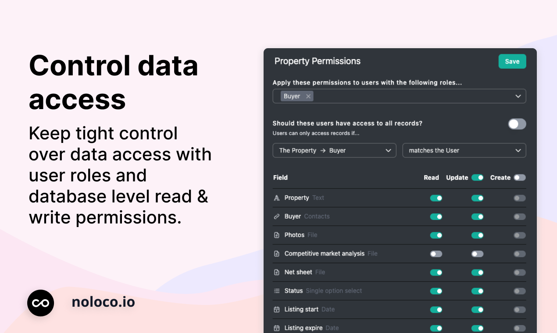Viewport: 557px width, 333px height.
Task: Expand the matches the User dropdown
Action: pos(464,150)
